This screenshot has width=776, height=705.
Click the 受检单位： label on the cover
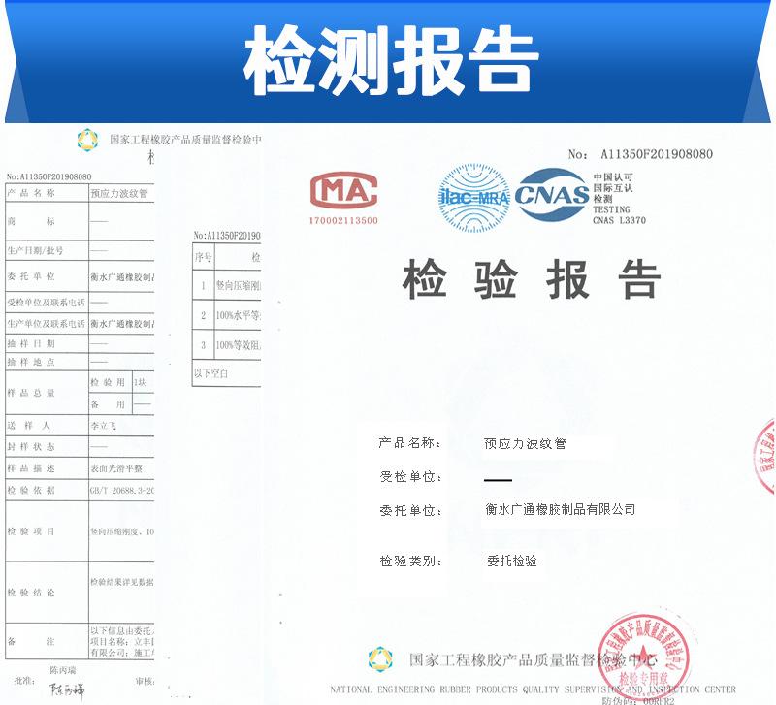tap(410, 477)
